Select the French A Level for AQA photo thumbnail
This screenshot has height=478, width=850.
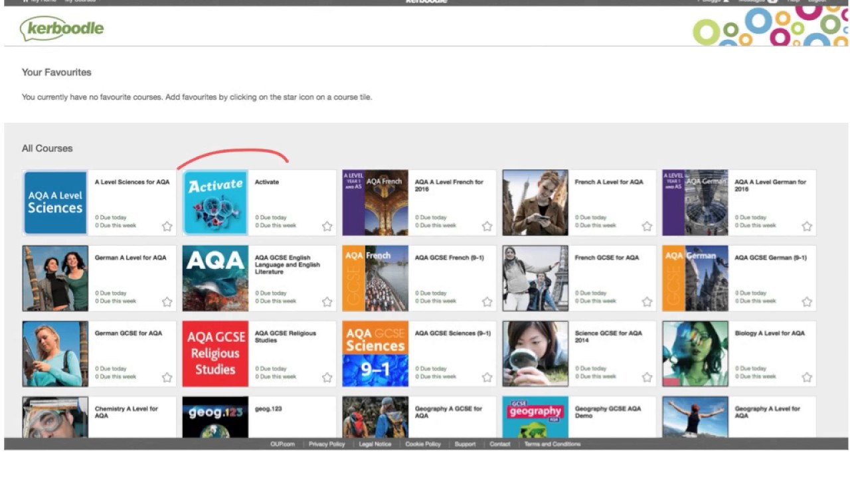[x=535, y=202]
